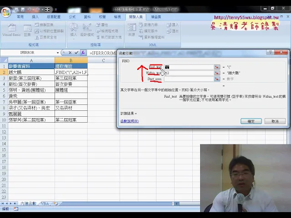Click XML 匯入 import
Screen dimensions: 291x218
click(173, 25)
